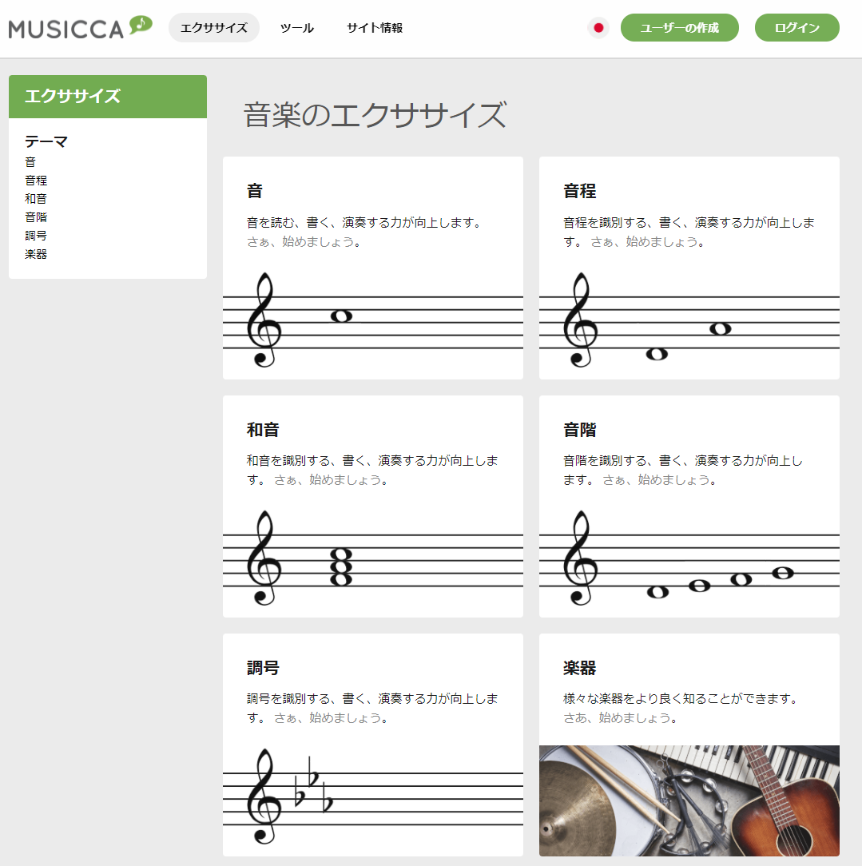Screen dimensions: 862x866
Task: Select 調号 in the テーマ sidebar
Action: click(x=37, y=235)
